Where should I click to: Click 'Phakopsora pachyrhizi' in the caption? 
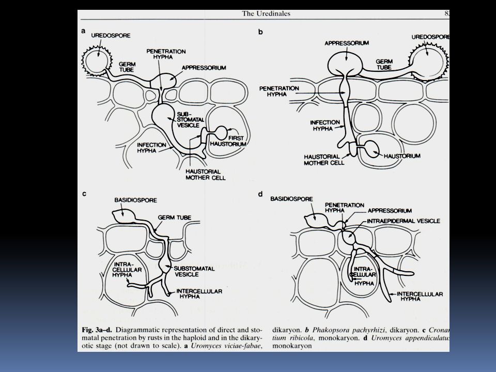348,330
